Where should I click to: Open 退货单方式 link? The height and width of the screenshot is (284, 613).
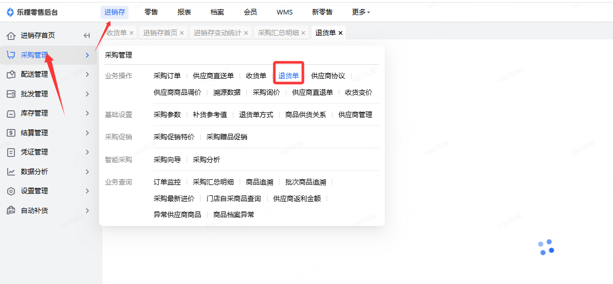click(x=257, y=115)
